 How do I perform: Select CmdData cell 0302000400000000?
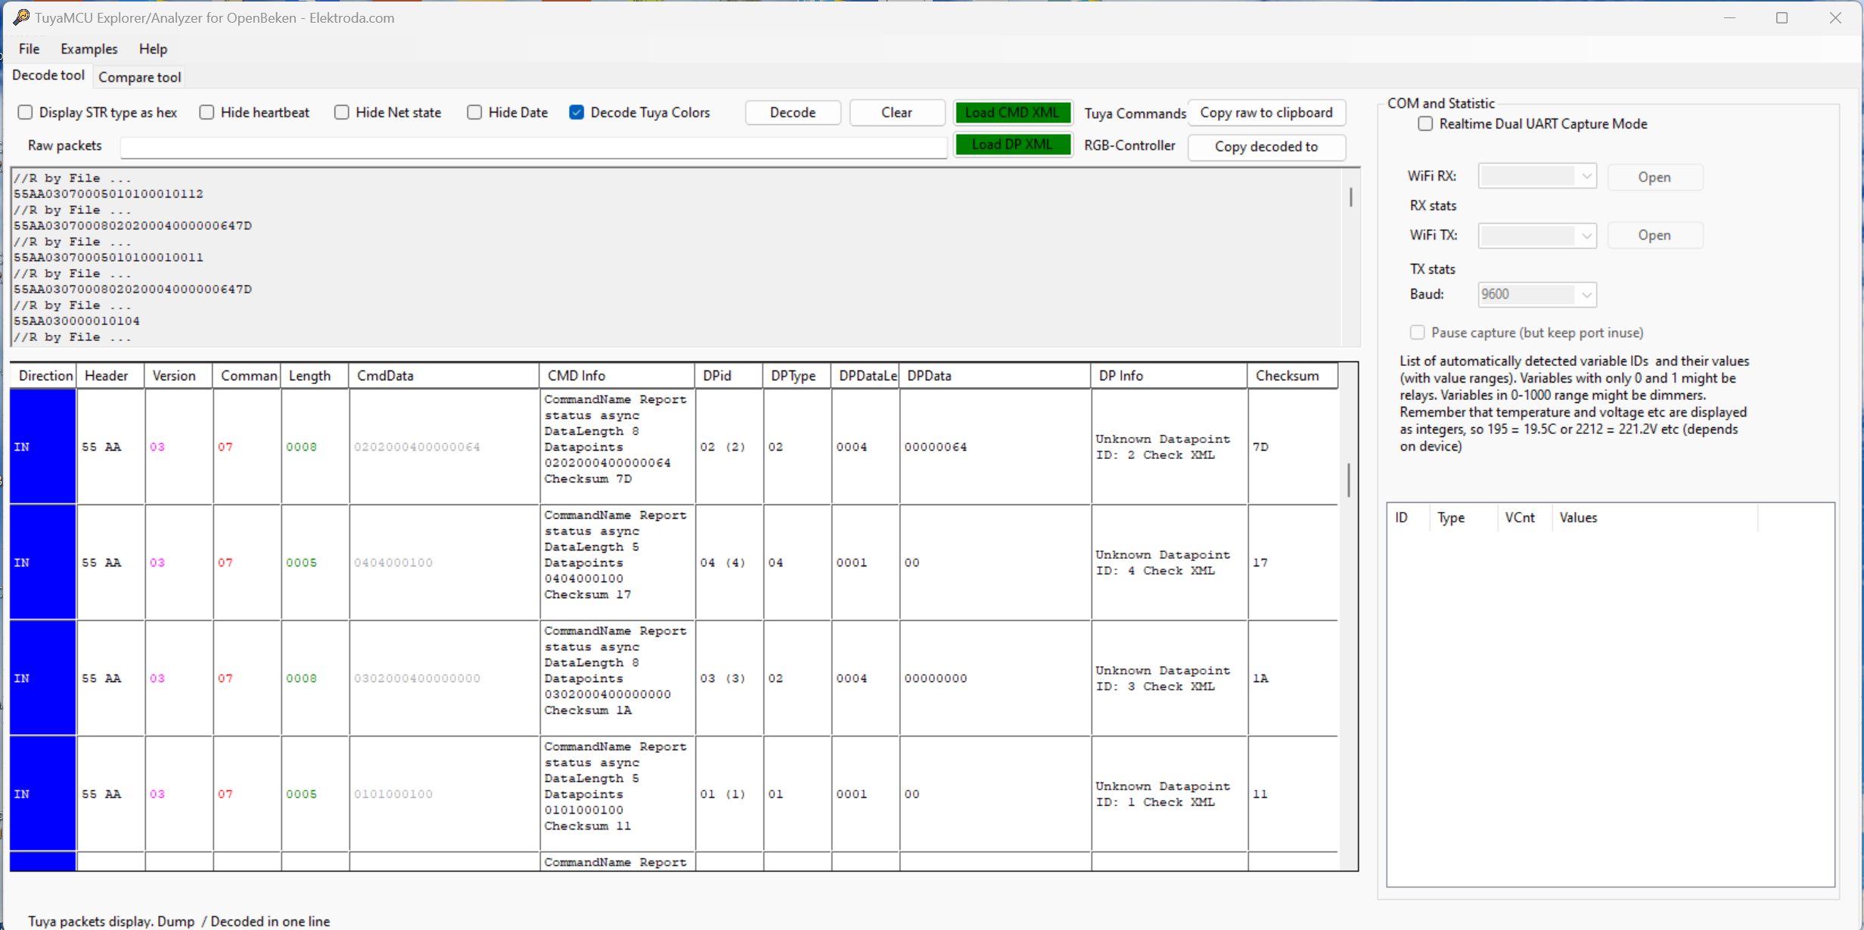(x=445, y=678)
